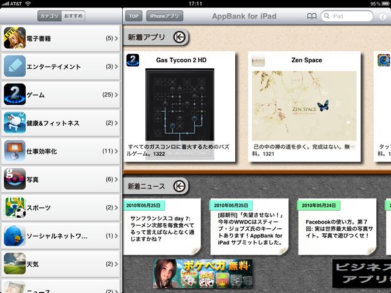Tap the ゲーム category flame icon
Screen dimensions: 391x293
tap(15, 94)
